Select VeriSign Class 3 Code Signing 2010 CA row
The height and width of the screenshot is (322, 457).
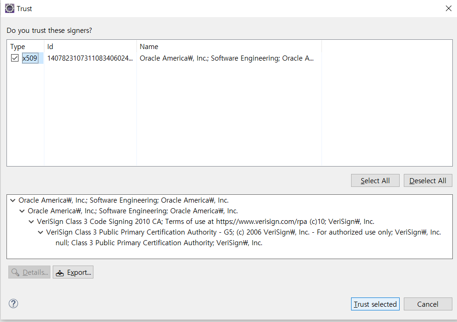(205, 222)
